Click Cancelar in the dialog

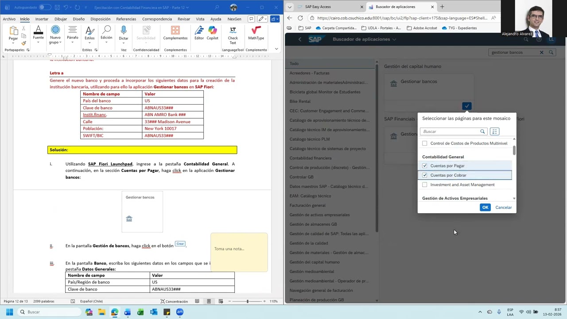pyautogui.click(x=503, y=207)
